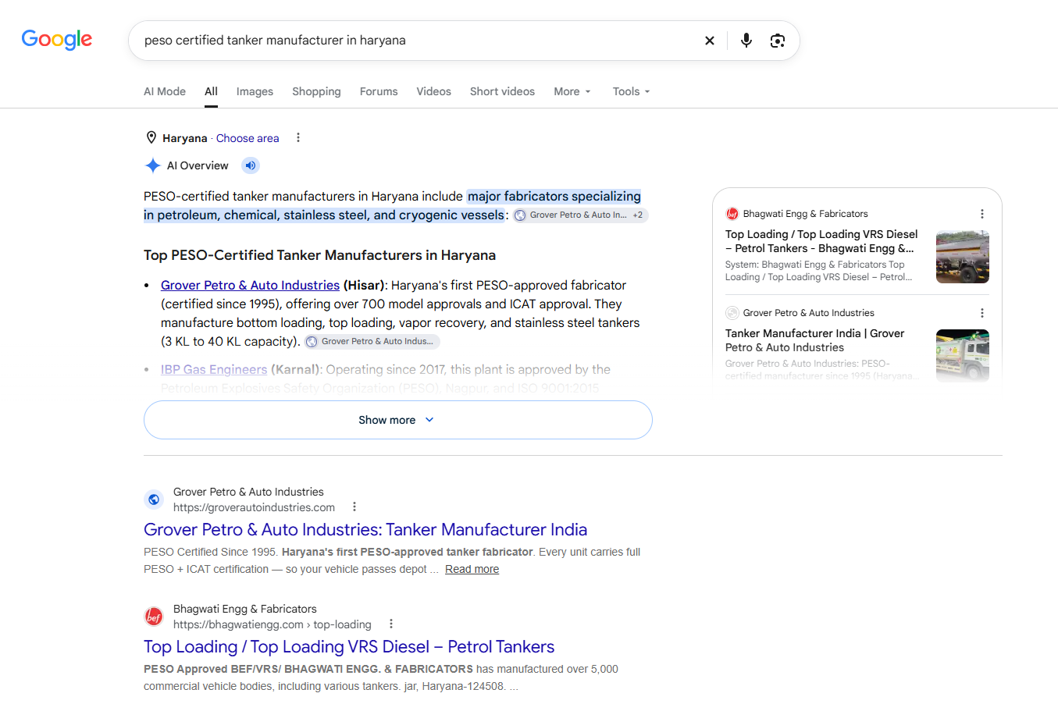This screenshot has height=711, width=1058.
Task: Switch to Images tab
Action: tap(255, 91)
